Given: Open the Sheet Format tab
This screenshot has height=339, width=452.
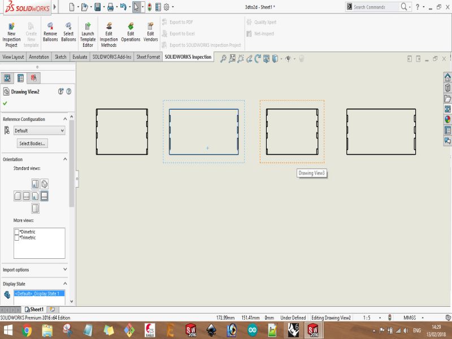Looking at the screenshot, I should 148,57.
